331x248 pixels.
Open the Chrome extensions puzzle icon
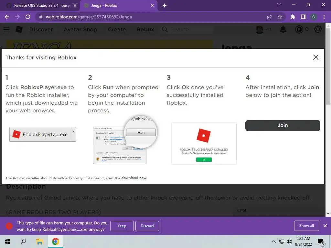click(x=293, y=17)
